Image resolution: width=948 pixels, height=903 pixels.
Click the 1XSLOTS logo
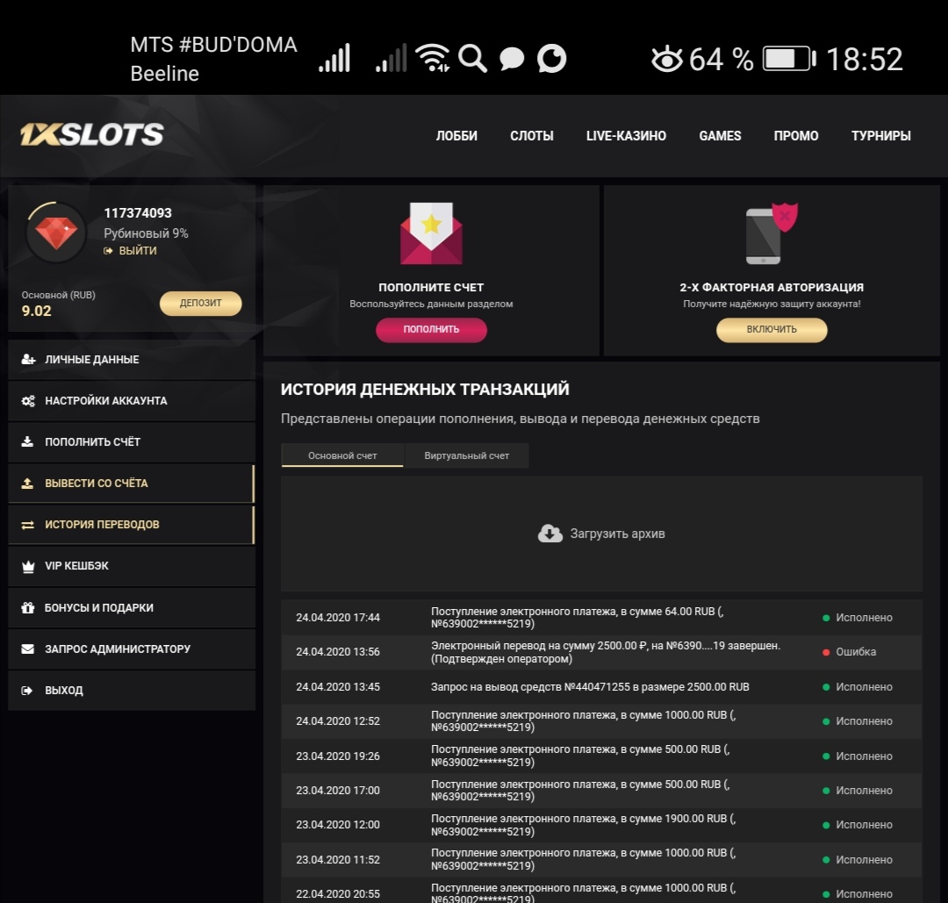(92, 134)
